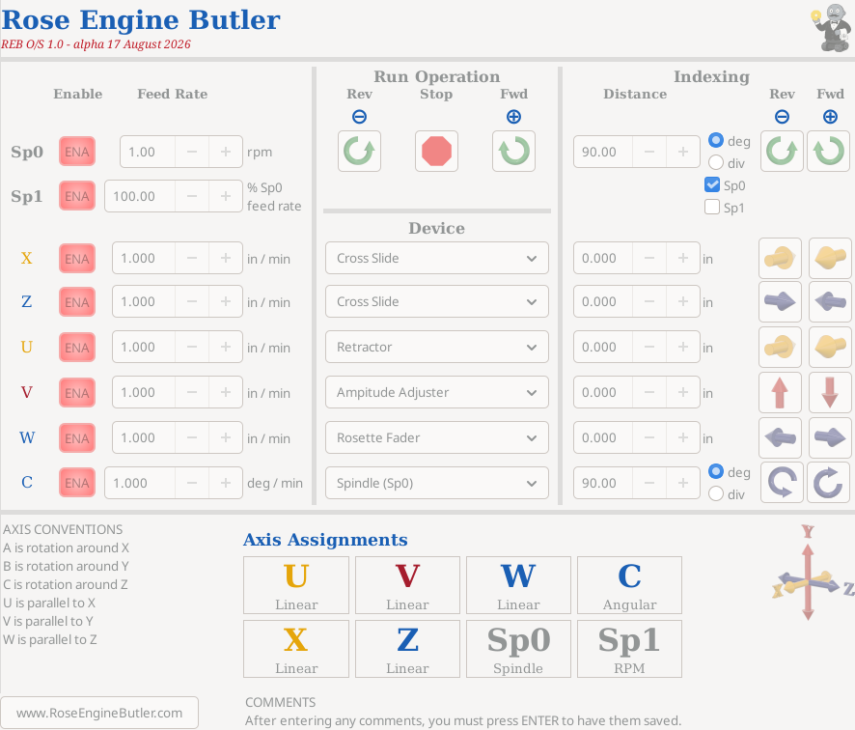The height and width of the screenshot is (730, 855).
Task: Open the X axis Cross Slide dropdown
Action: pos(436,258)
